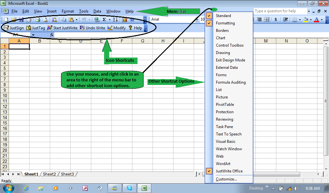The image size is (329, 193).
Task: Open the Font Color dropdown arrow
Action: pos(322,20)
